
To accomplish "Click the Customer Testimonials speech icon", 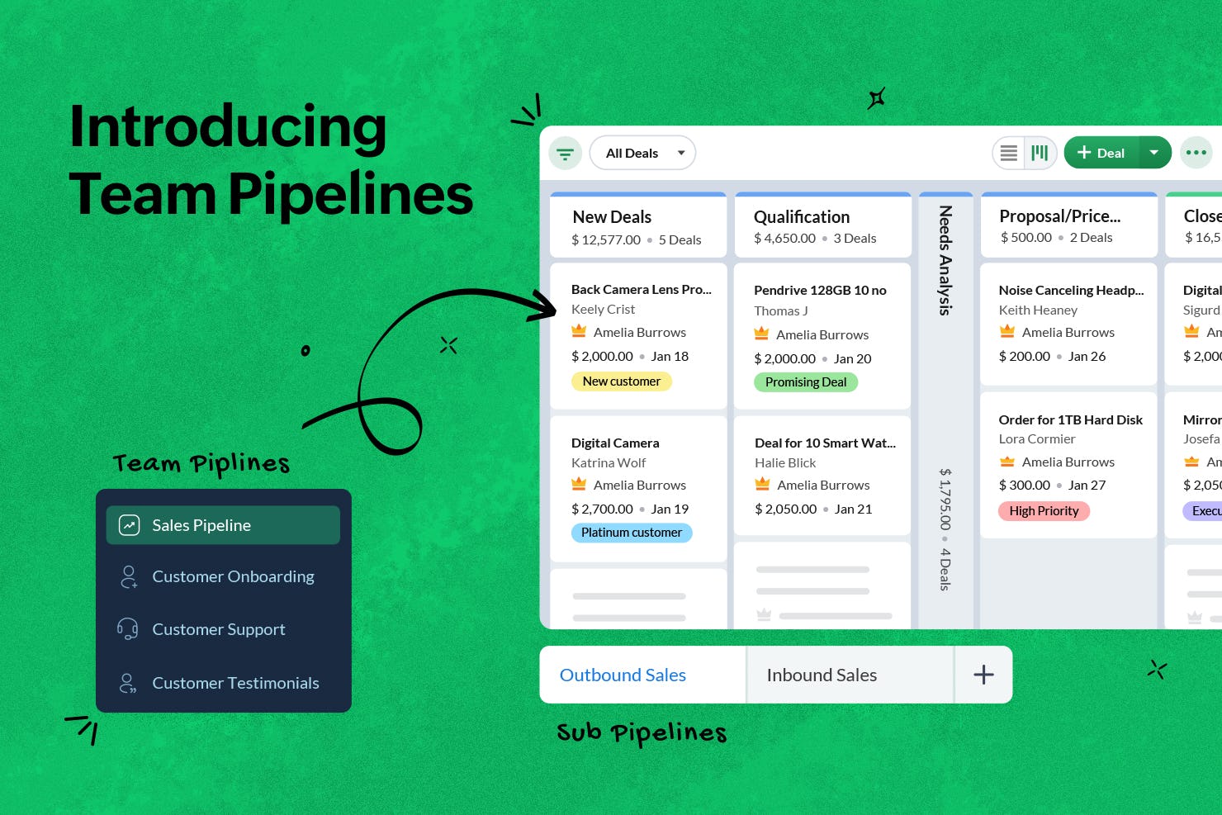I will (x=128, y=683).
